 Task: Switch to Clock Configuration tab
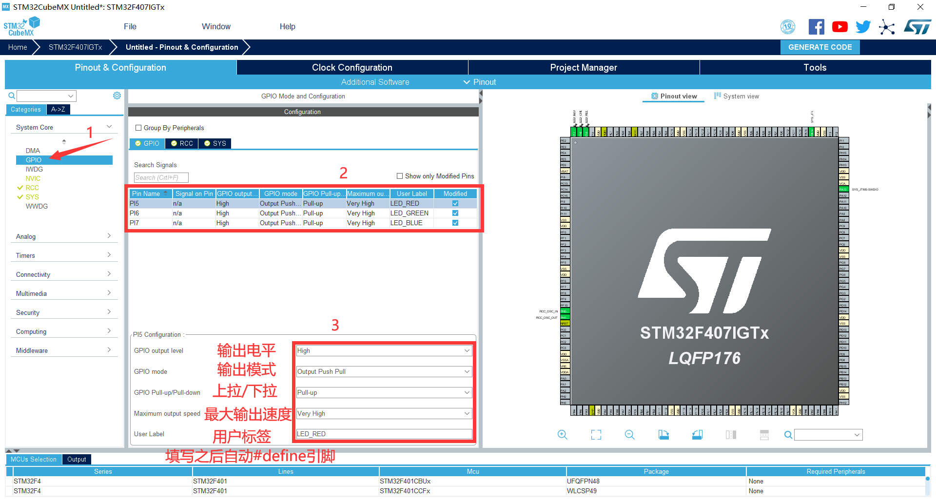(352, 67)
